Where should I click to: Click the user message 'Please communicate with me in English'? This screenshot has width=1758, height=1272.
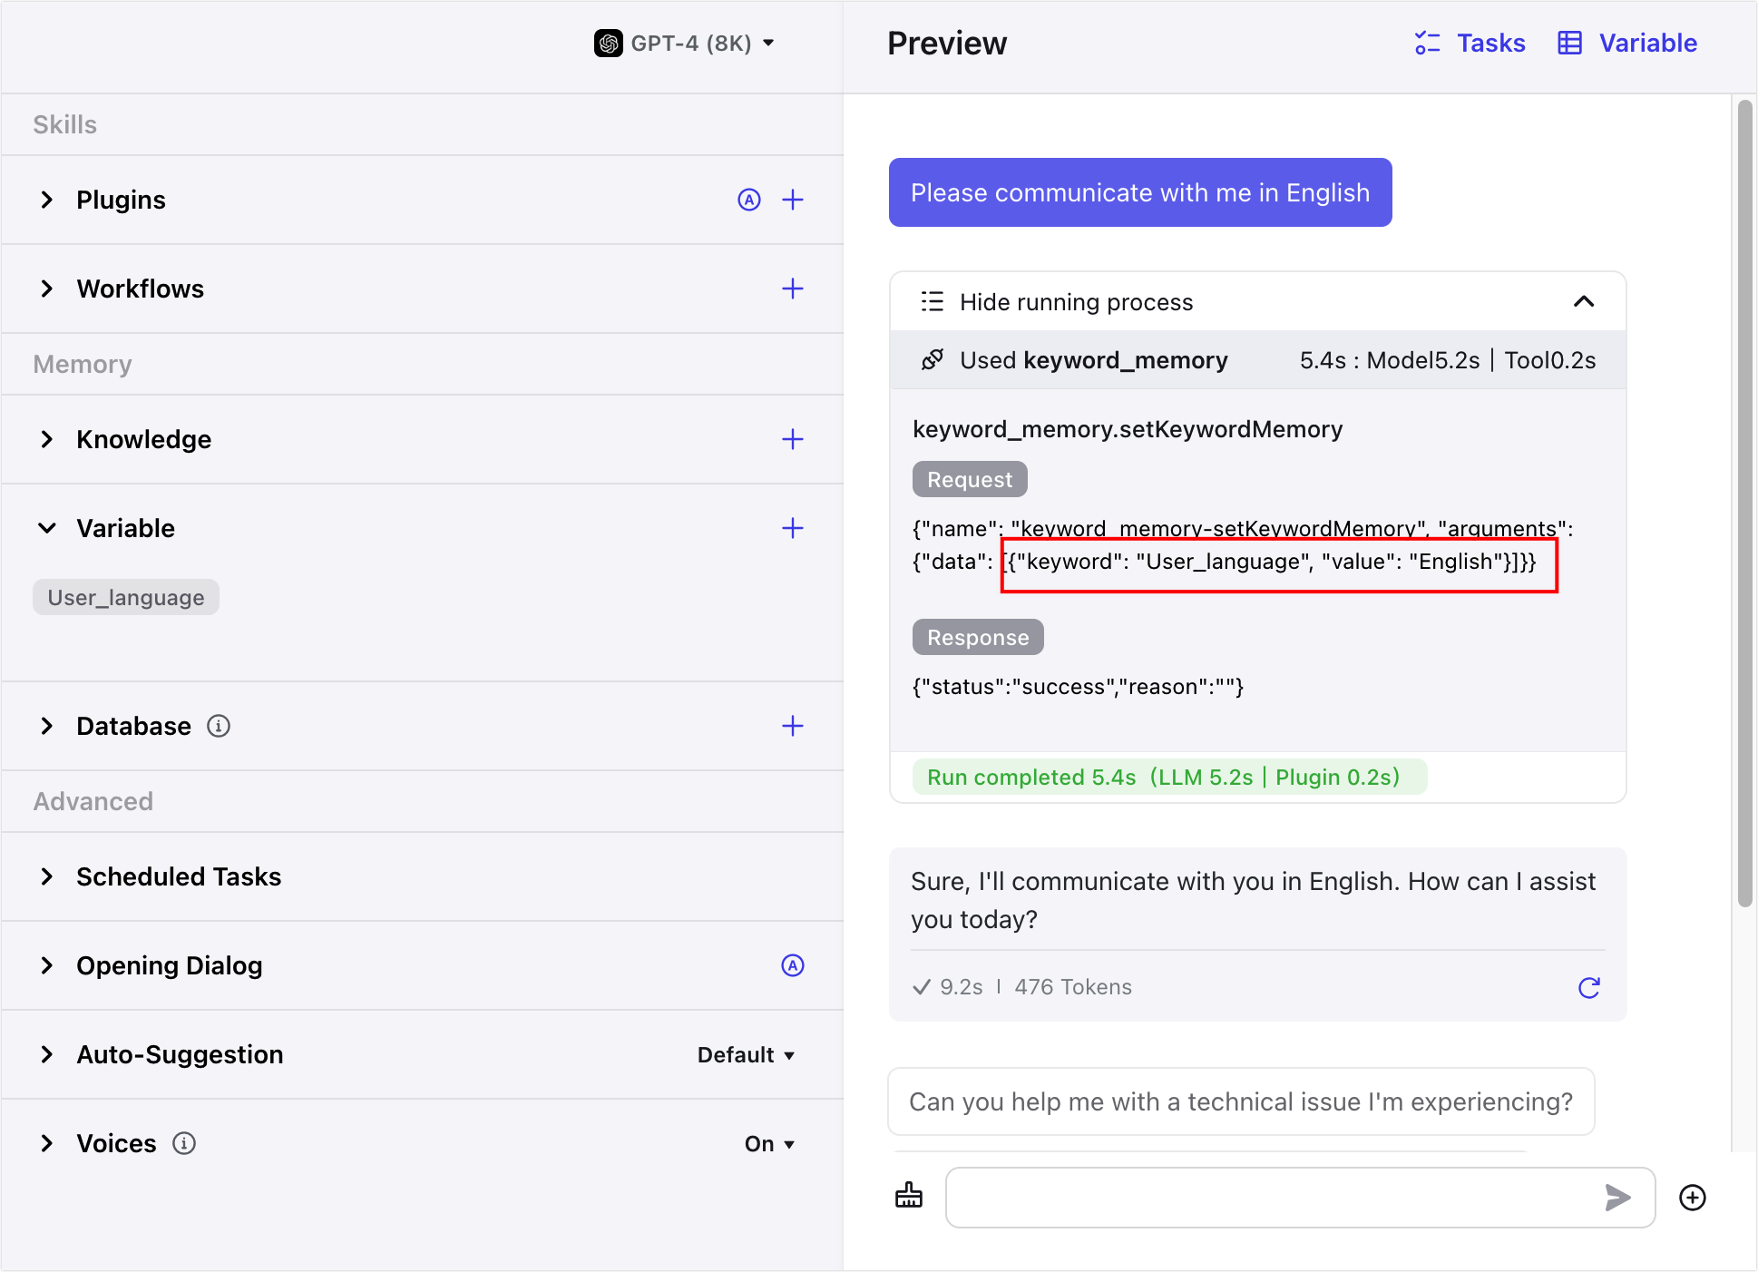(x=1140, y=192)
